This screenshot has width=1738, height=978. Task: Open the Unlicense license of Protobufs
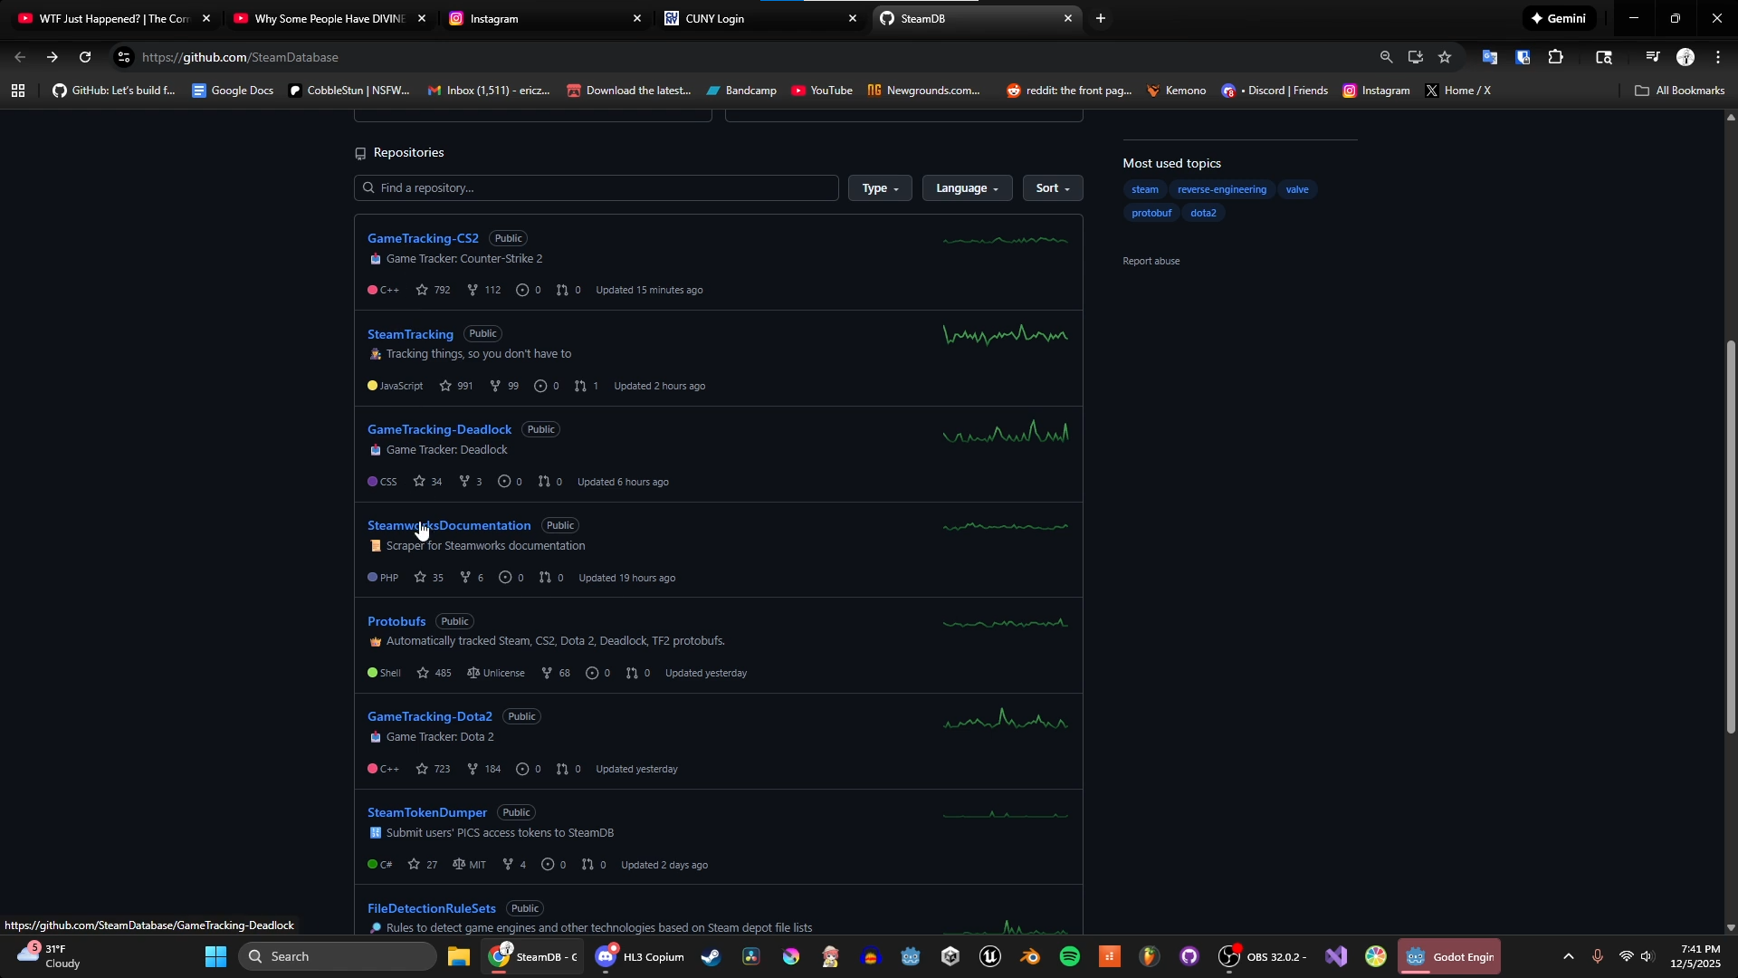(x=495, y=673)
